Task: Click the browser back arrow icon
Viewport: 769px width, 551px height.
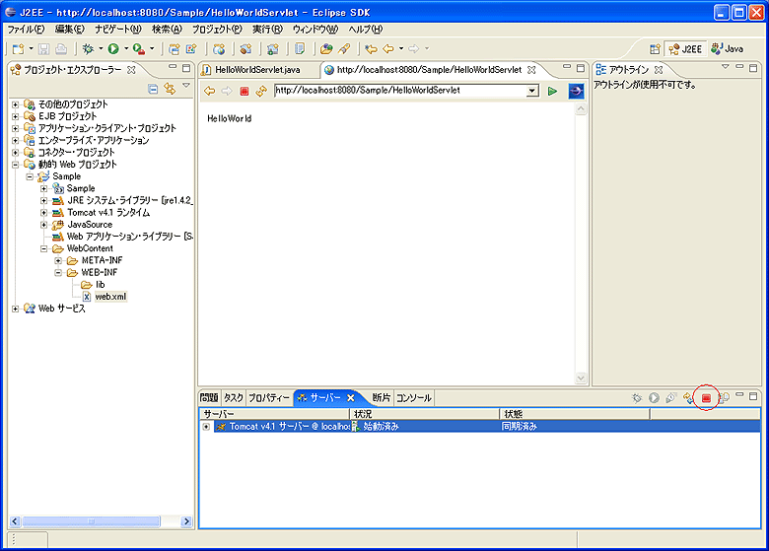Action: tap(209, 91)
